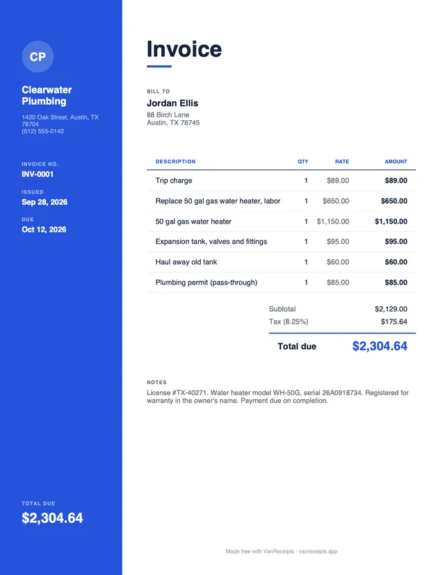Click the AMOUNT column header
The width and height of the screenshot is (445, 575).
click(396, 161)
